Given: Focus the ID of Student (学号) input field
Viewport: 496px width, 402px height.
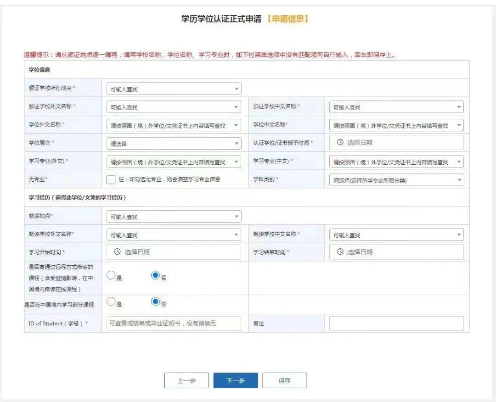Looking at the screenshot, I should 173,324.
